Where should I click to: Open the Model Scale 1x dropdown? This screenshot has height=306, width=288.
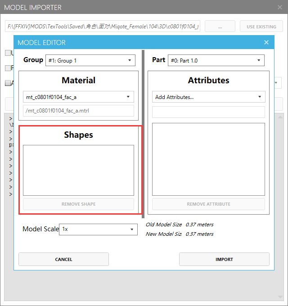[x=98, y=229]
